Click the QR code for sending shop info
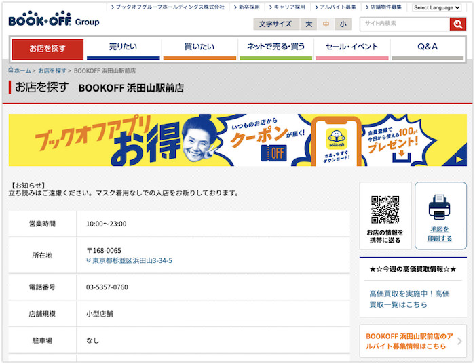 385,209
